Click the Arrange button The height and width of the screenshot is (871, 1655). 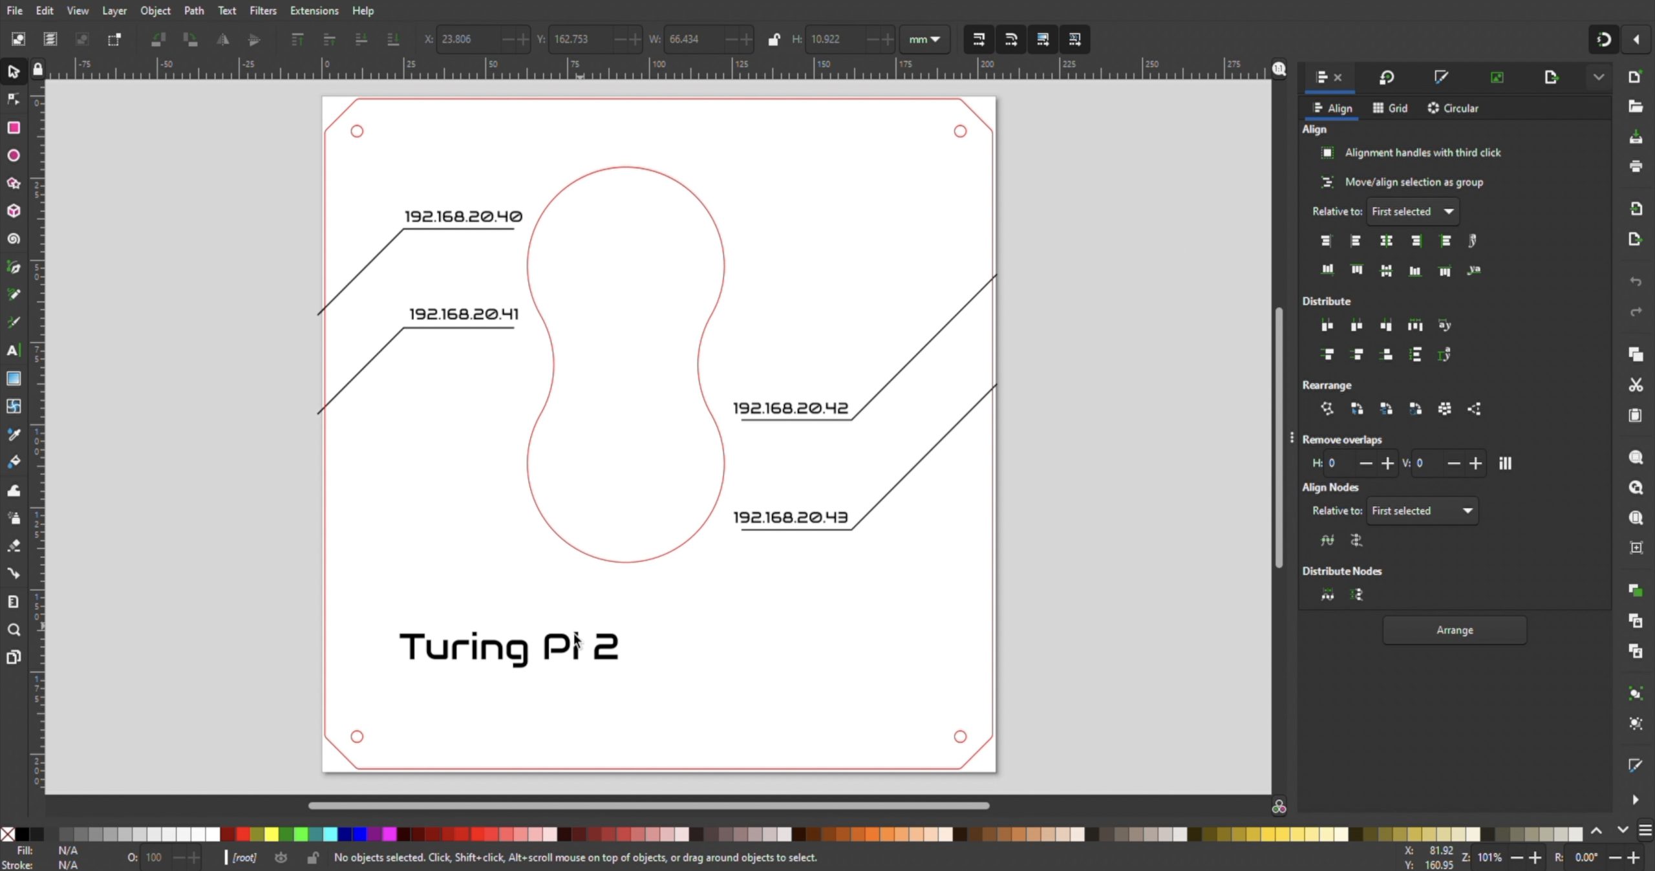point(1454,630)
